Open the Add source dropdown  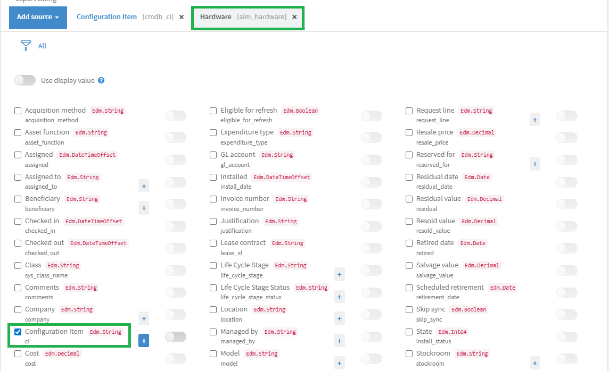38,17
